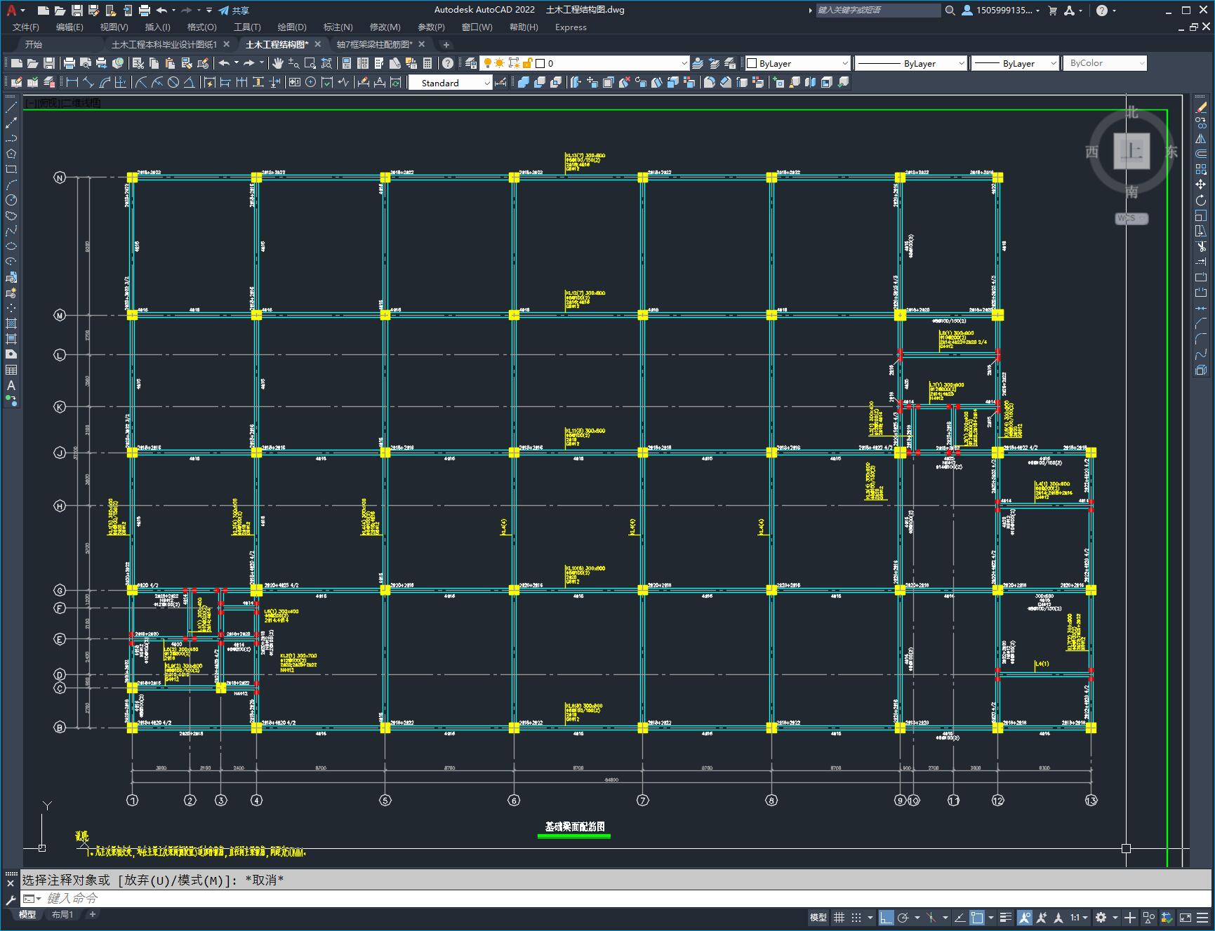
Task: Select the Multiline Text A tool
Action: coord(11,385)
